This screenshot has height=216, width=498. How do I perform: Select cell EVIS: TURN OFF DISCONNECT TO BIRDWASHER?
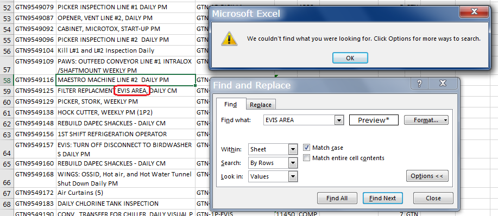point(125,149)
